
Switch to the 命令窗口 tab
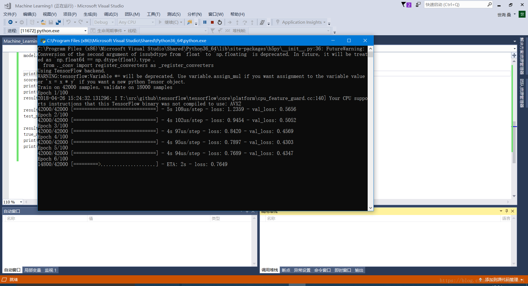click(x=323, y=270)
